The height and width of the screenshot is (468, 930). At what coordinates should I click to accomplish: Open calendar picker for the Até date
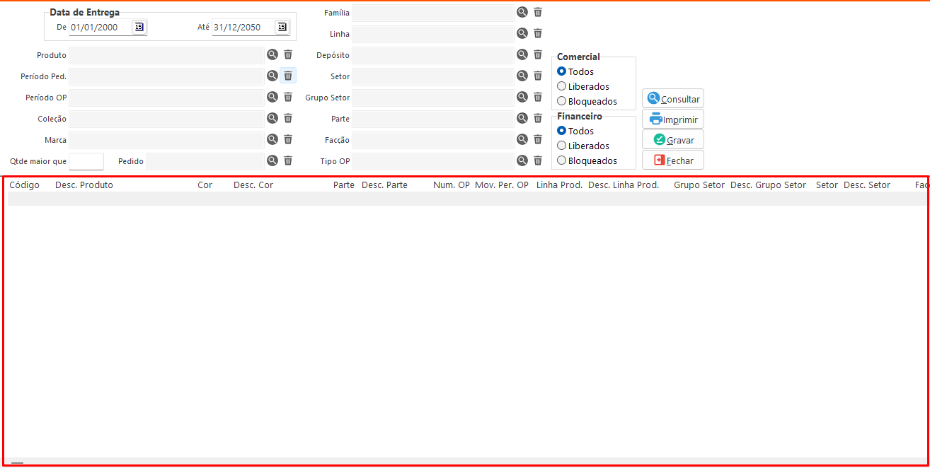tap(282, 27)
